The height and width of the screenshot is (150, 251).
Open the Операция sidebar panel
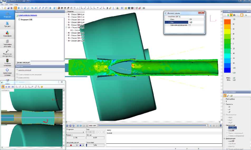7,15
